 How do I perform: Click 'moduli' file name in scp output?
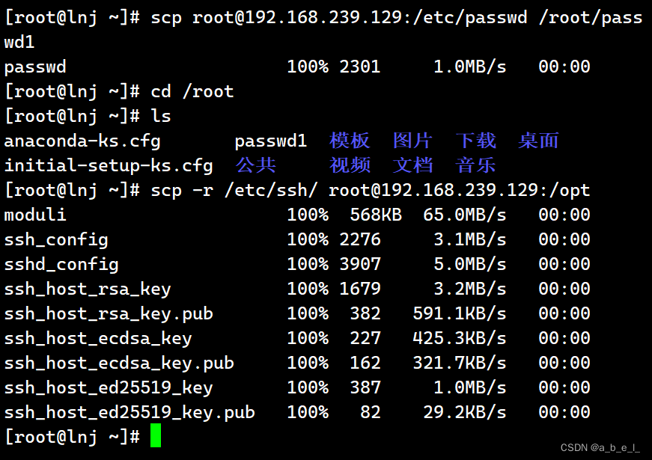click(35, 215)
